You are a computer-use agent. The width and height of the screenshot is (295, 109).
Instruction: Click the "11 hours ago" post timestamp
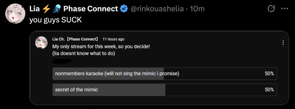click(113, 39)
